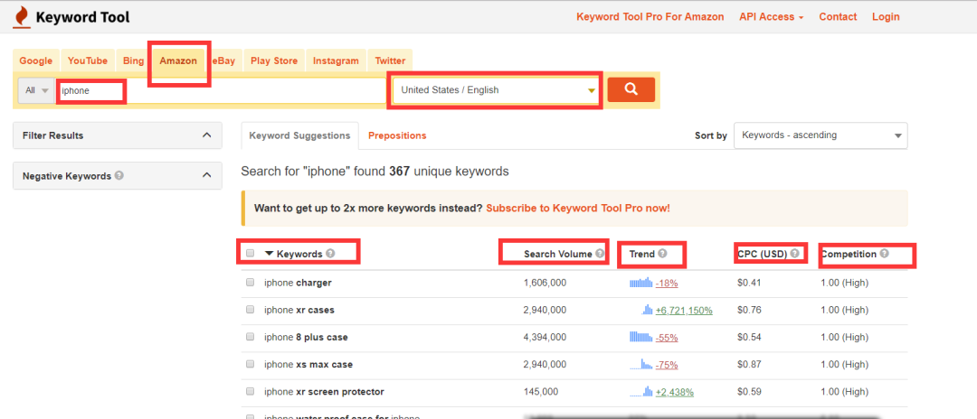Screen dimensions: 977x419
Task: Click help icon next to Search Volume
Action: (599, 254)
